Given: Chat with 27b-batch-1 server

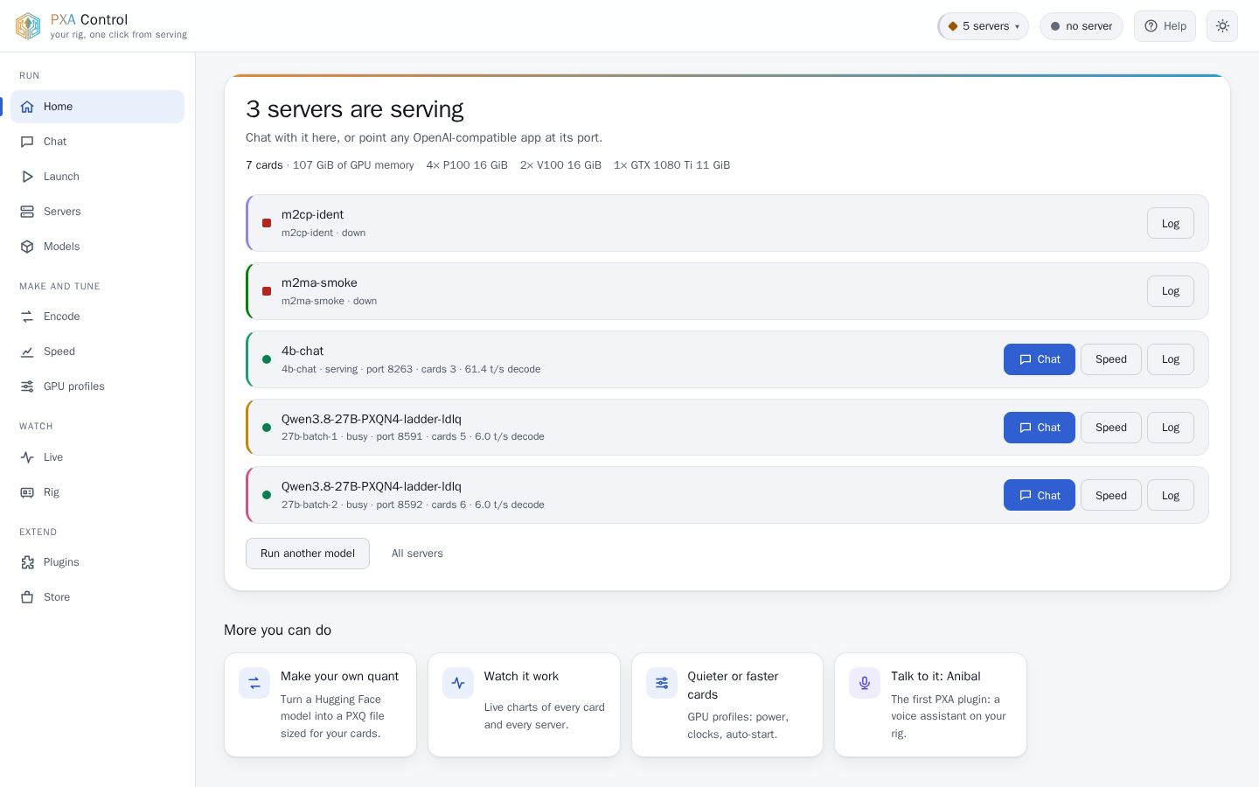Looking at the screenshot, I should click(1040, 428).
